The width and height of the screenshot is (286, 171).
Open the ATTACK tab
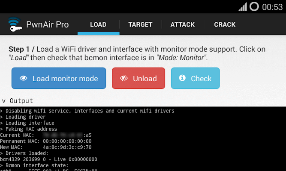(x=183, y=24)
